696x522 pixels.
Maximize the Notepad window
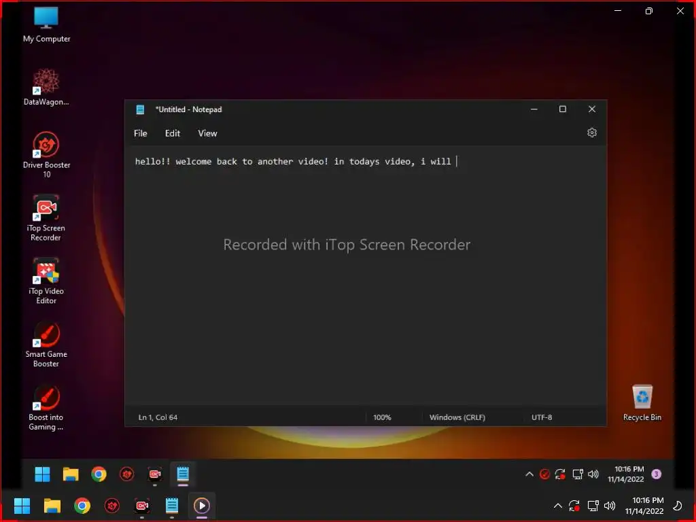coord(562,109)
